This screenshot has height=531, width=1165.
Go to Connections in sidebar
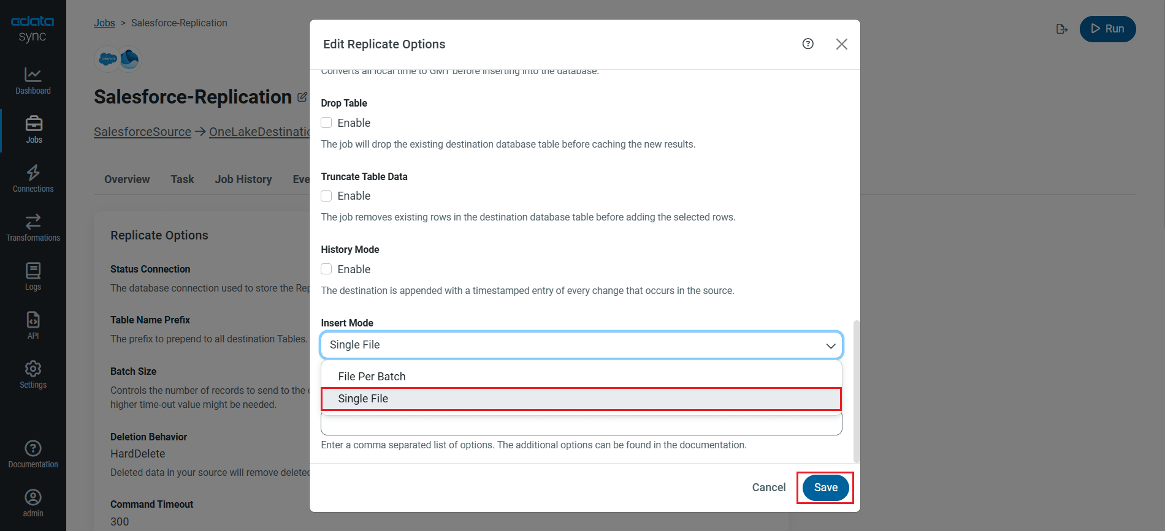[33, 179]
